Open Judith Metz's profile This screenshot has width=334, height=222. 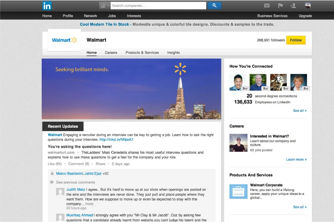[76, 190]
